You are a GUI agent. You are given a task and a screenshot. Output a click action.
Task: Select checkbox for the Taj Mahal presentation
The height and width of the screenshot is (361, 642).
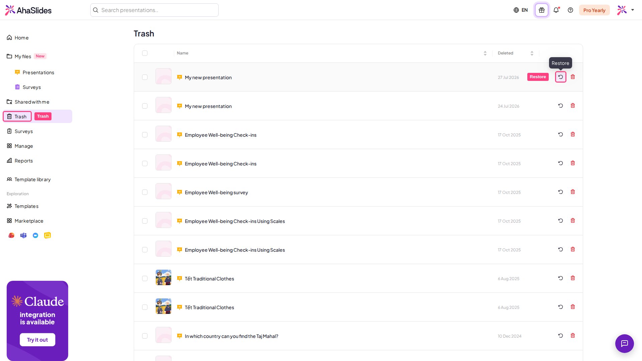click(145, 336)
